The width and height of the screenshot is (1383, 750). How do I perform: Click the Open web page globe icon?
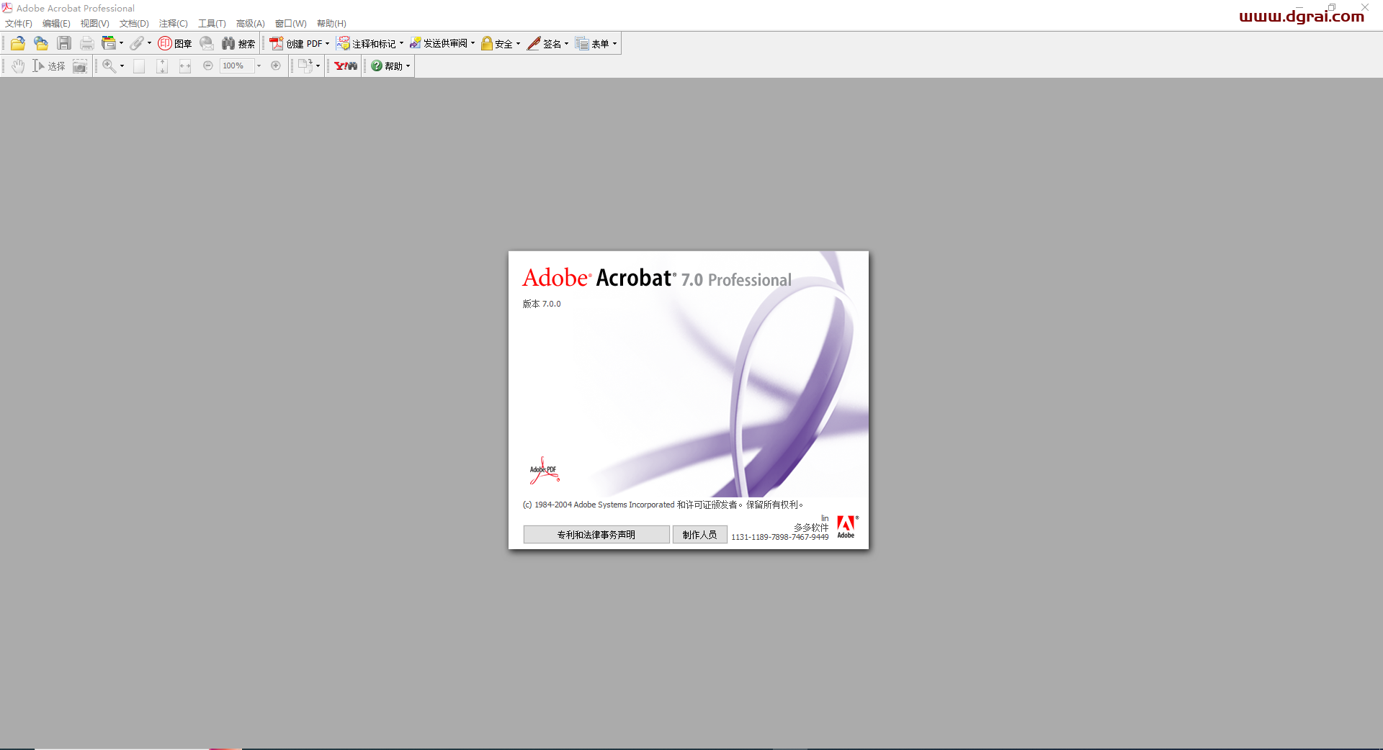tap(41, 43)
